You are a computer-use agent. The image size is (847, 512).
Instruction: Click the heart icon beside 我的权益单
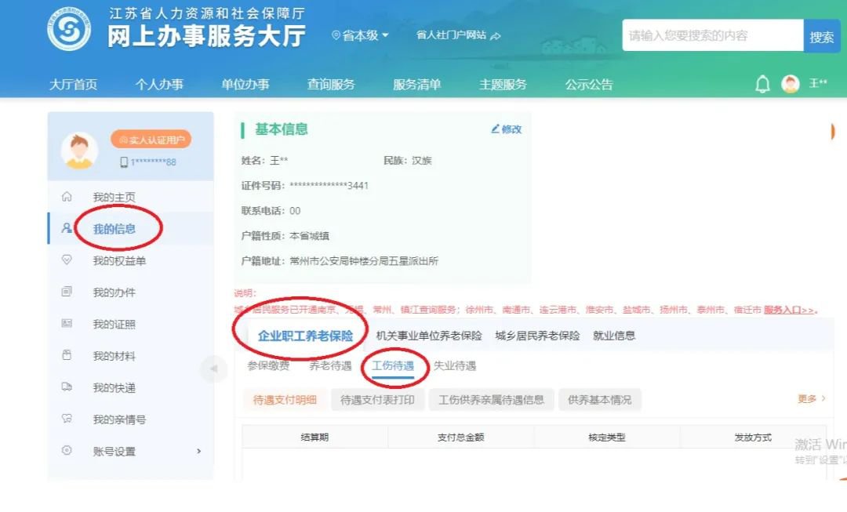tap(67, 260)
